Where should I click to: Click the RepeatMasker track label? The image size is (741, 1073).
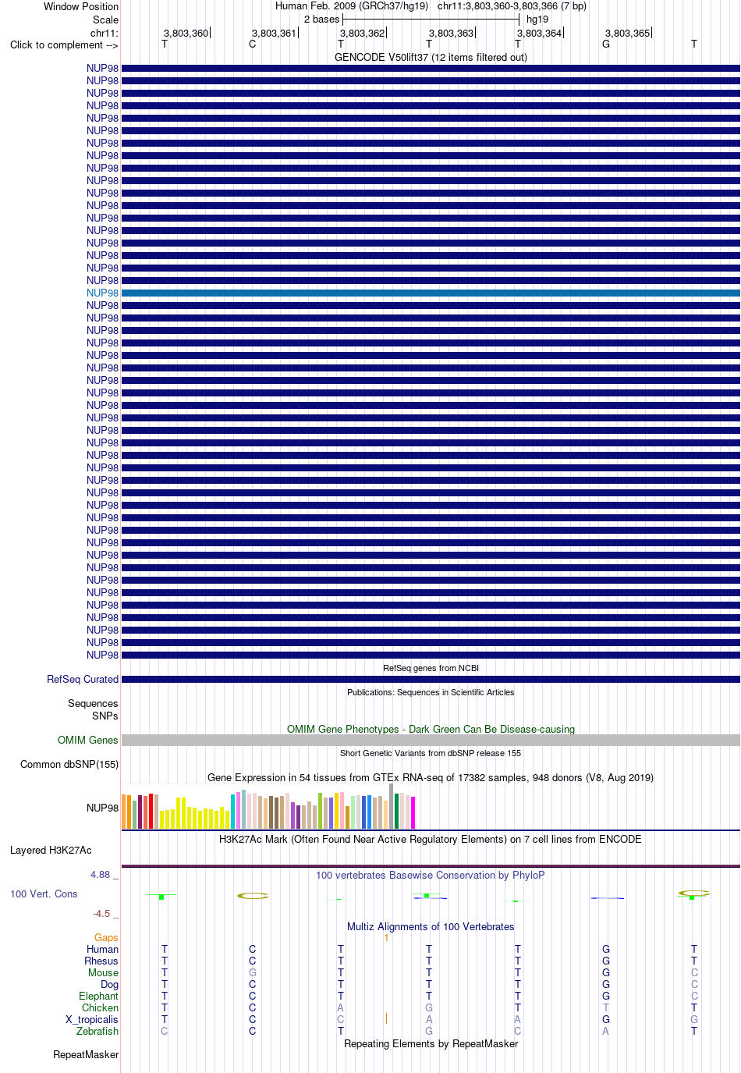point(86,1054)
